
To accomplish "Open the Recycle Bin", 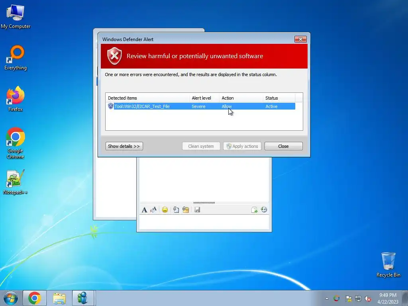I will tap(388, 265).
